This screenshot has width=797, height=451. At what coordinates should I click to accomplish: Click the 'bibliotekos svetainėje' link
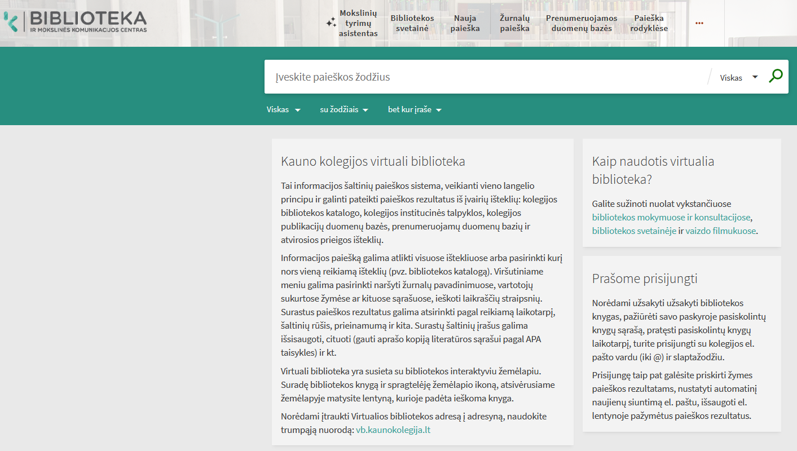tap(634, 231)
